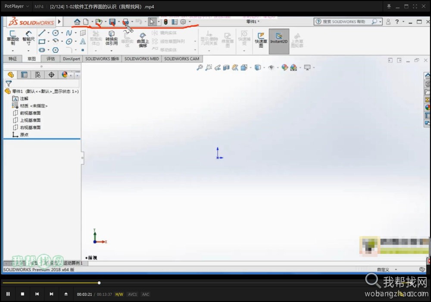Screen dimensions: 431x302
Task: Expand the Hide/Show items eye dropdown
Action: coord(278,67)
